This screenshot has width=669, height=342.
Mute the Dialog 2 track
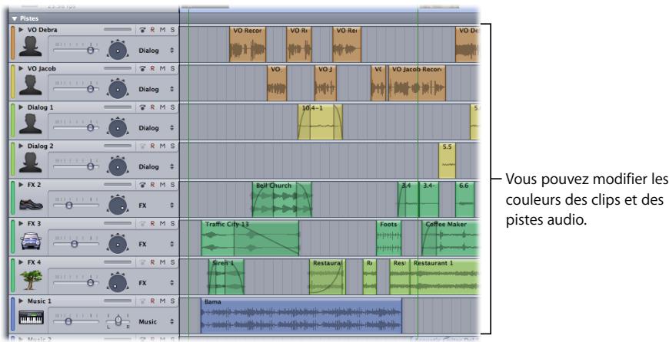(162, 146)
